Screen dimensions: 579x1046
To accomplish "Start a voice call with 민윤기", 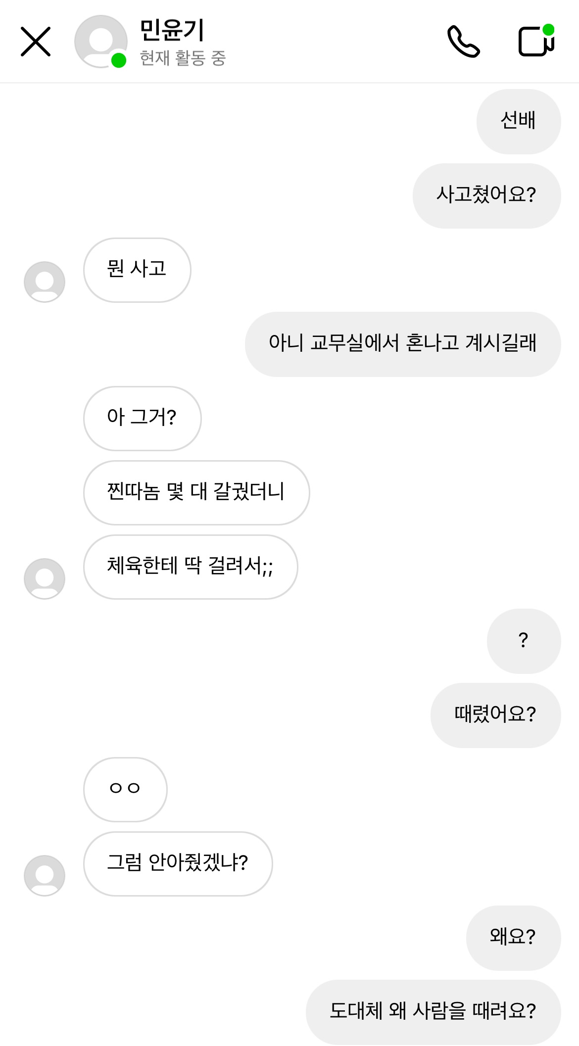I will point(463,42).
